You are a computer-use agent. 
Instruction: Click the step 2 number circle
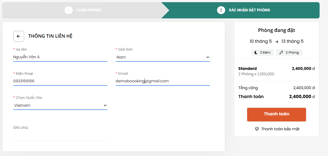(221, 10)
